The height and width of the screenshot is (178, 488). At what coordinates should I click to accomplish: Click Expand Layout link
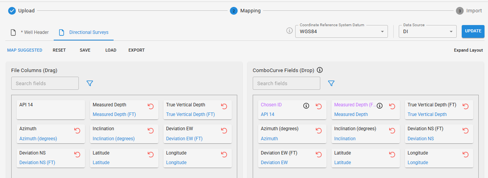[x=468, y=50]
